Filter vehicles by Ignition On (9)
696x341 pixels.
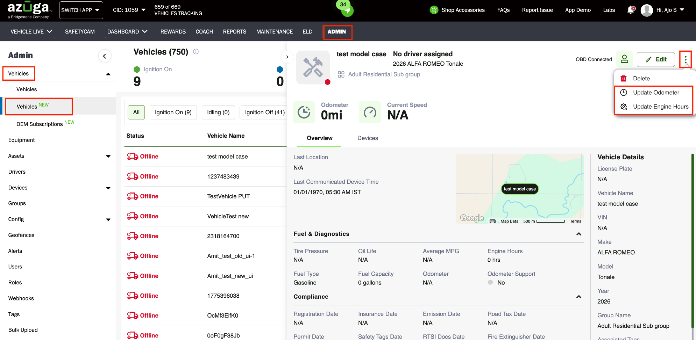[173, 112]
